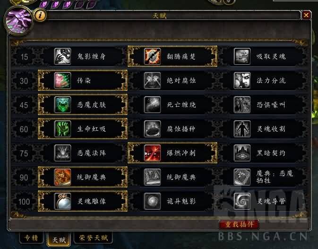Click the info 'i' icon
The width and height of the screenshot is (318, 249).
point(40,15)
